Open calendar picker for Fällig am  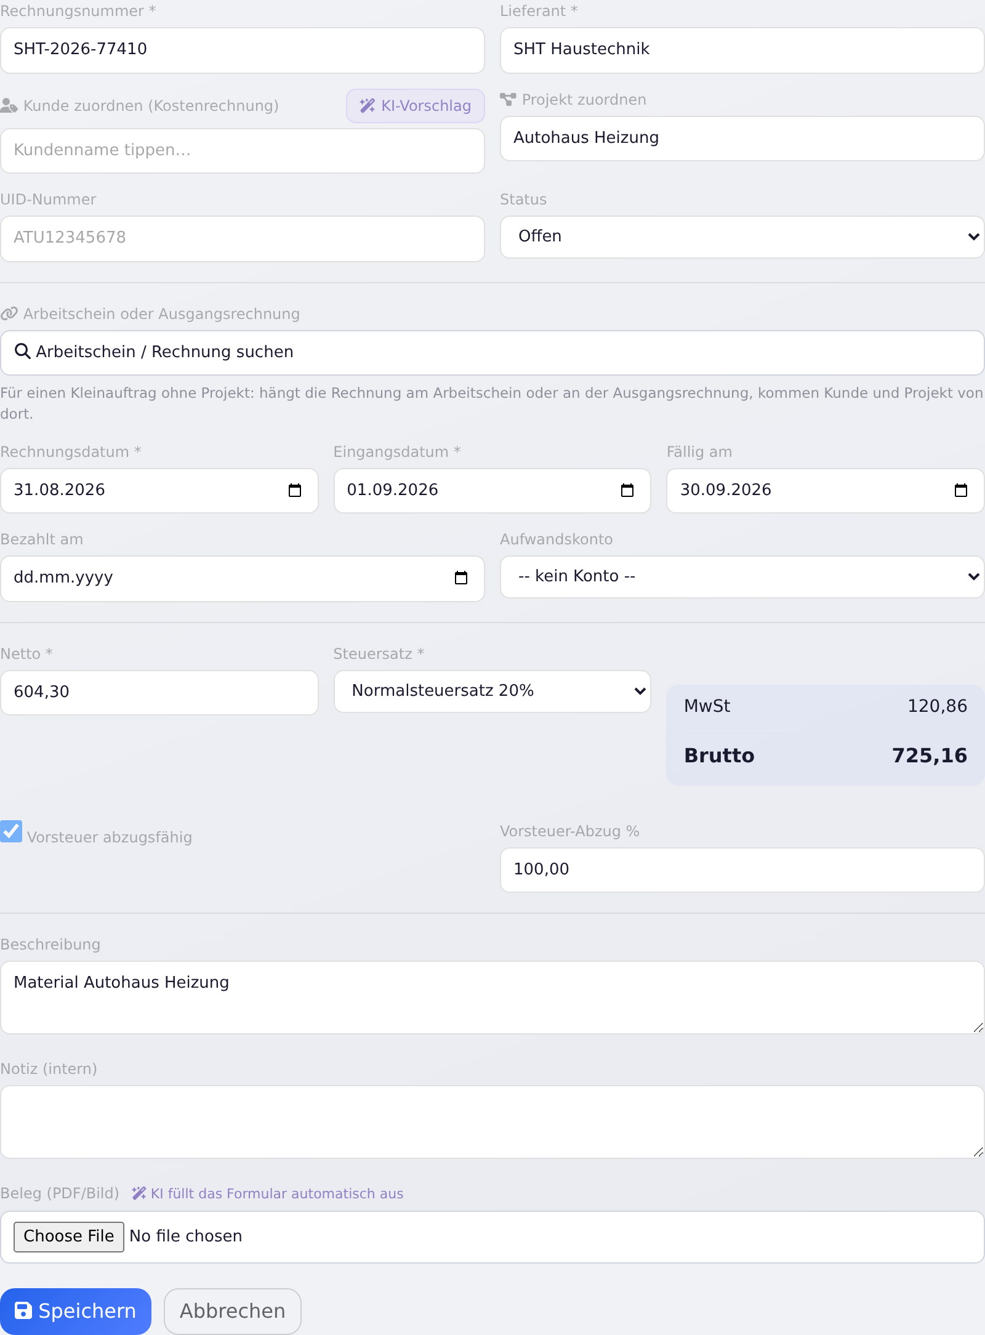961,490
